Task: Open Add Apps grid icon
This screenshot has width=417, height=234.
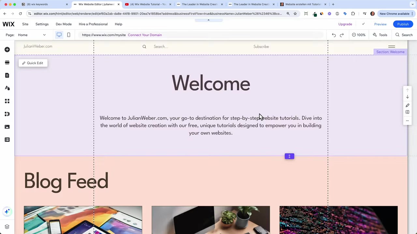Action: click(x=7, y=101)
